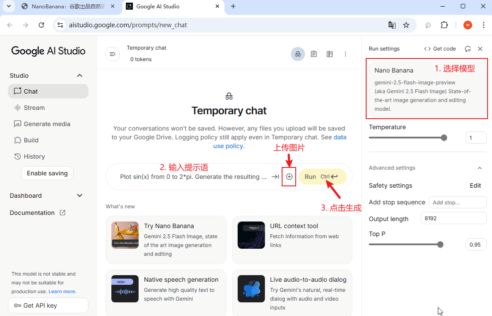Click the plus icon to upload image

[x=289, y=177]
